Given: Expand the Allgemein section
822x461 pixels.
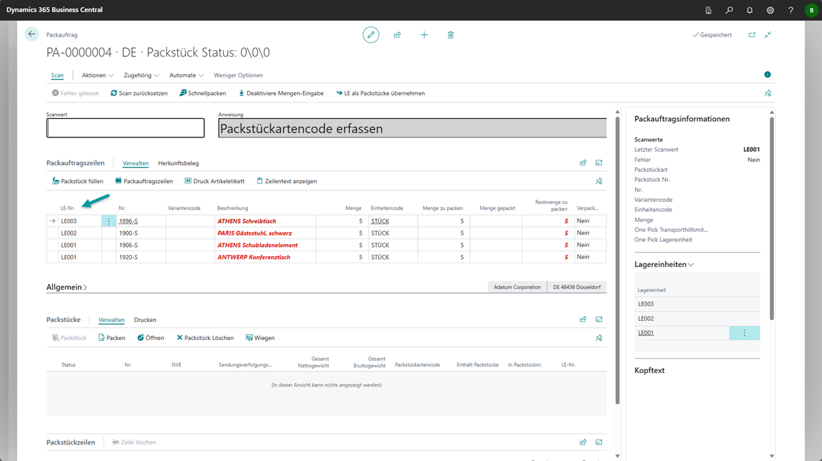Looking at the screenshot, I should click(x=67, y=287).
